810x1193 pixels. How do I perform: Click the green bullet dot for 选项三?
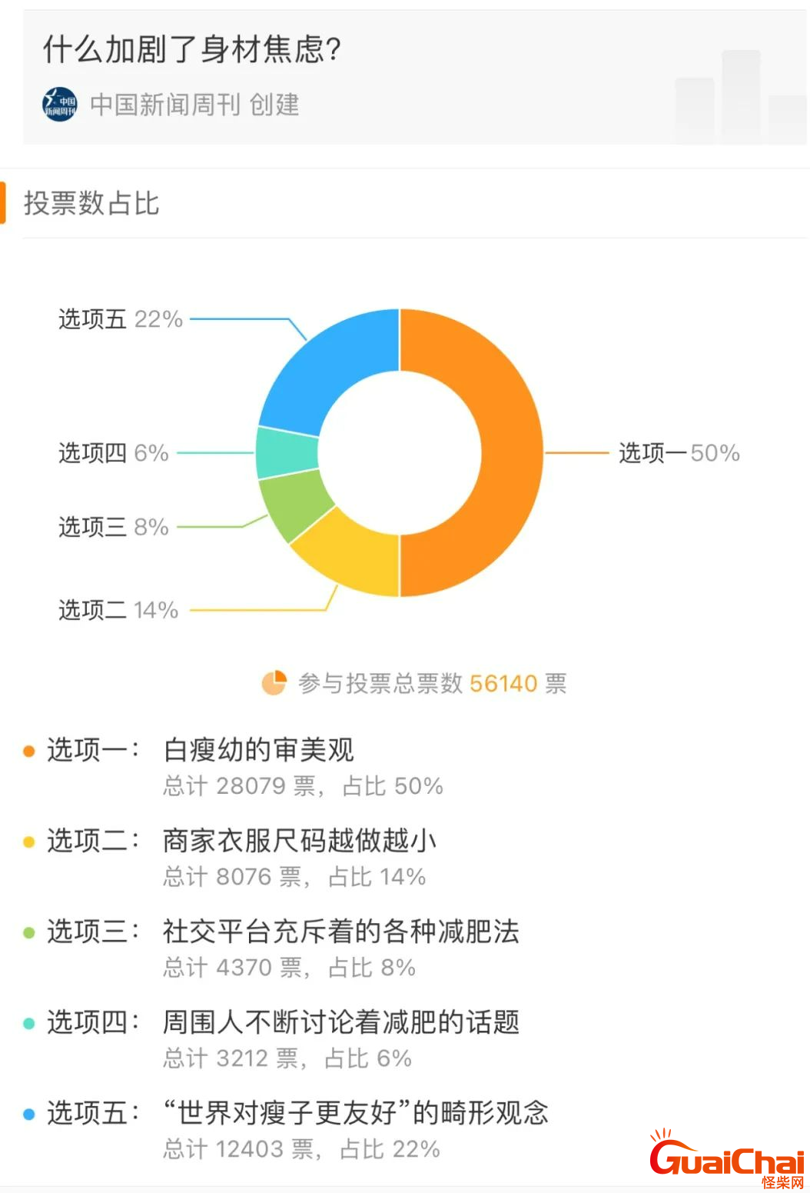point(29,932)
